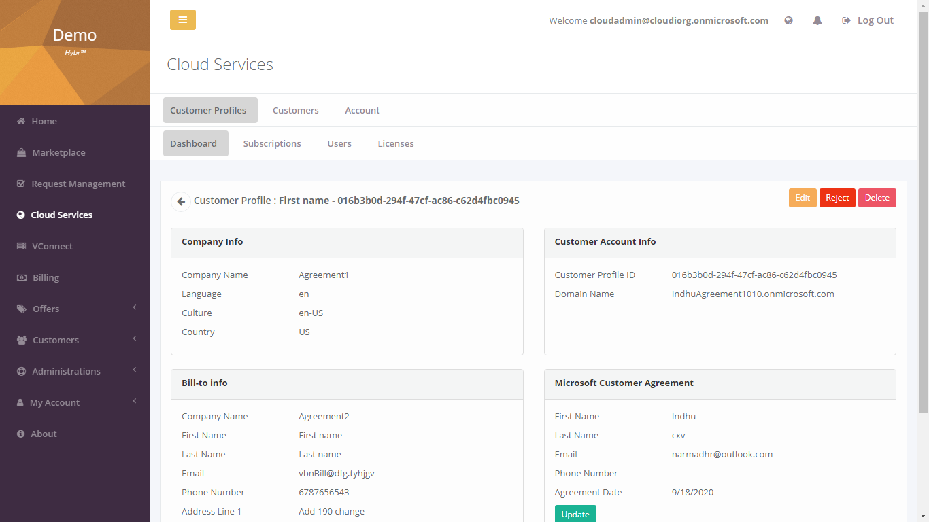Image resolution: width=929 pixels, height=522 pixels.
Task: Click the Request Management check icon in the sidebar
Action: 21,184
